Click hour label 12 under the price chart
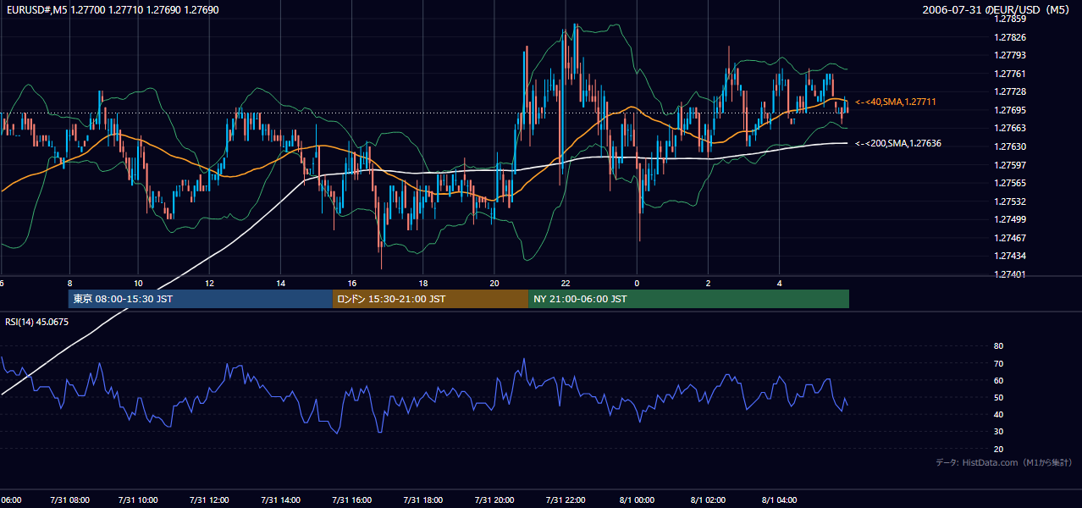 click(x=209, y=284)
